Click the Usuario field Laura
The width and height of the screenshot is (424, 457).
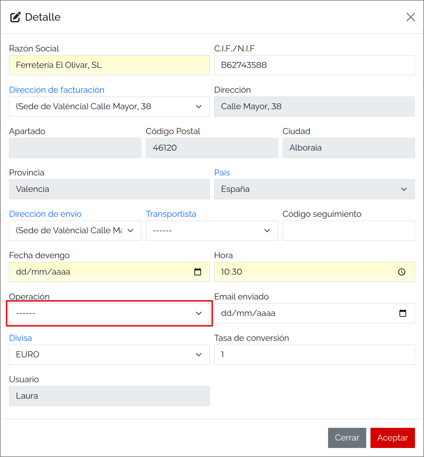[109, 396]
